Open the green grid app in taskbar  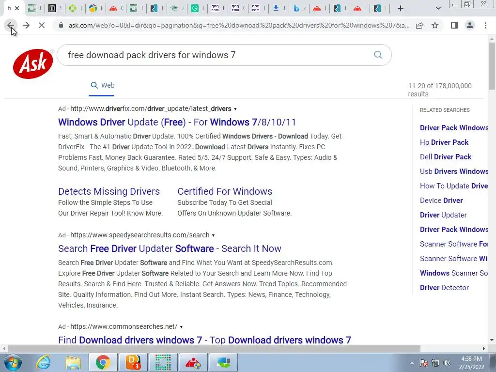(163, 362)
